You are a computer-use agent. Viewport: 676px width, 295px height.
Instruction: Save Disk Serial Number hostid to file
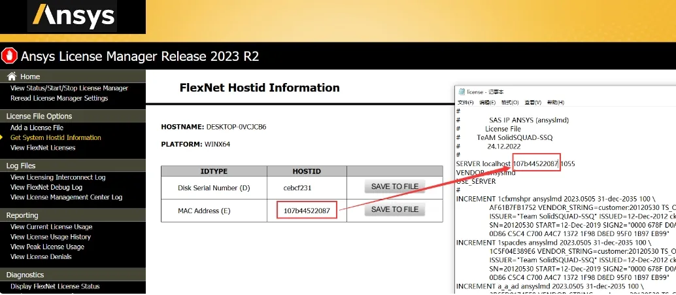coord(394,187)
